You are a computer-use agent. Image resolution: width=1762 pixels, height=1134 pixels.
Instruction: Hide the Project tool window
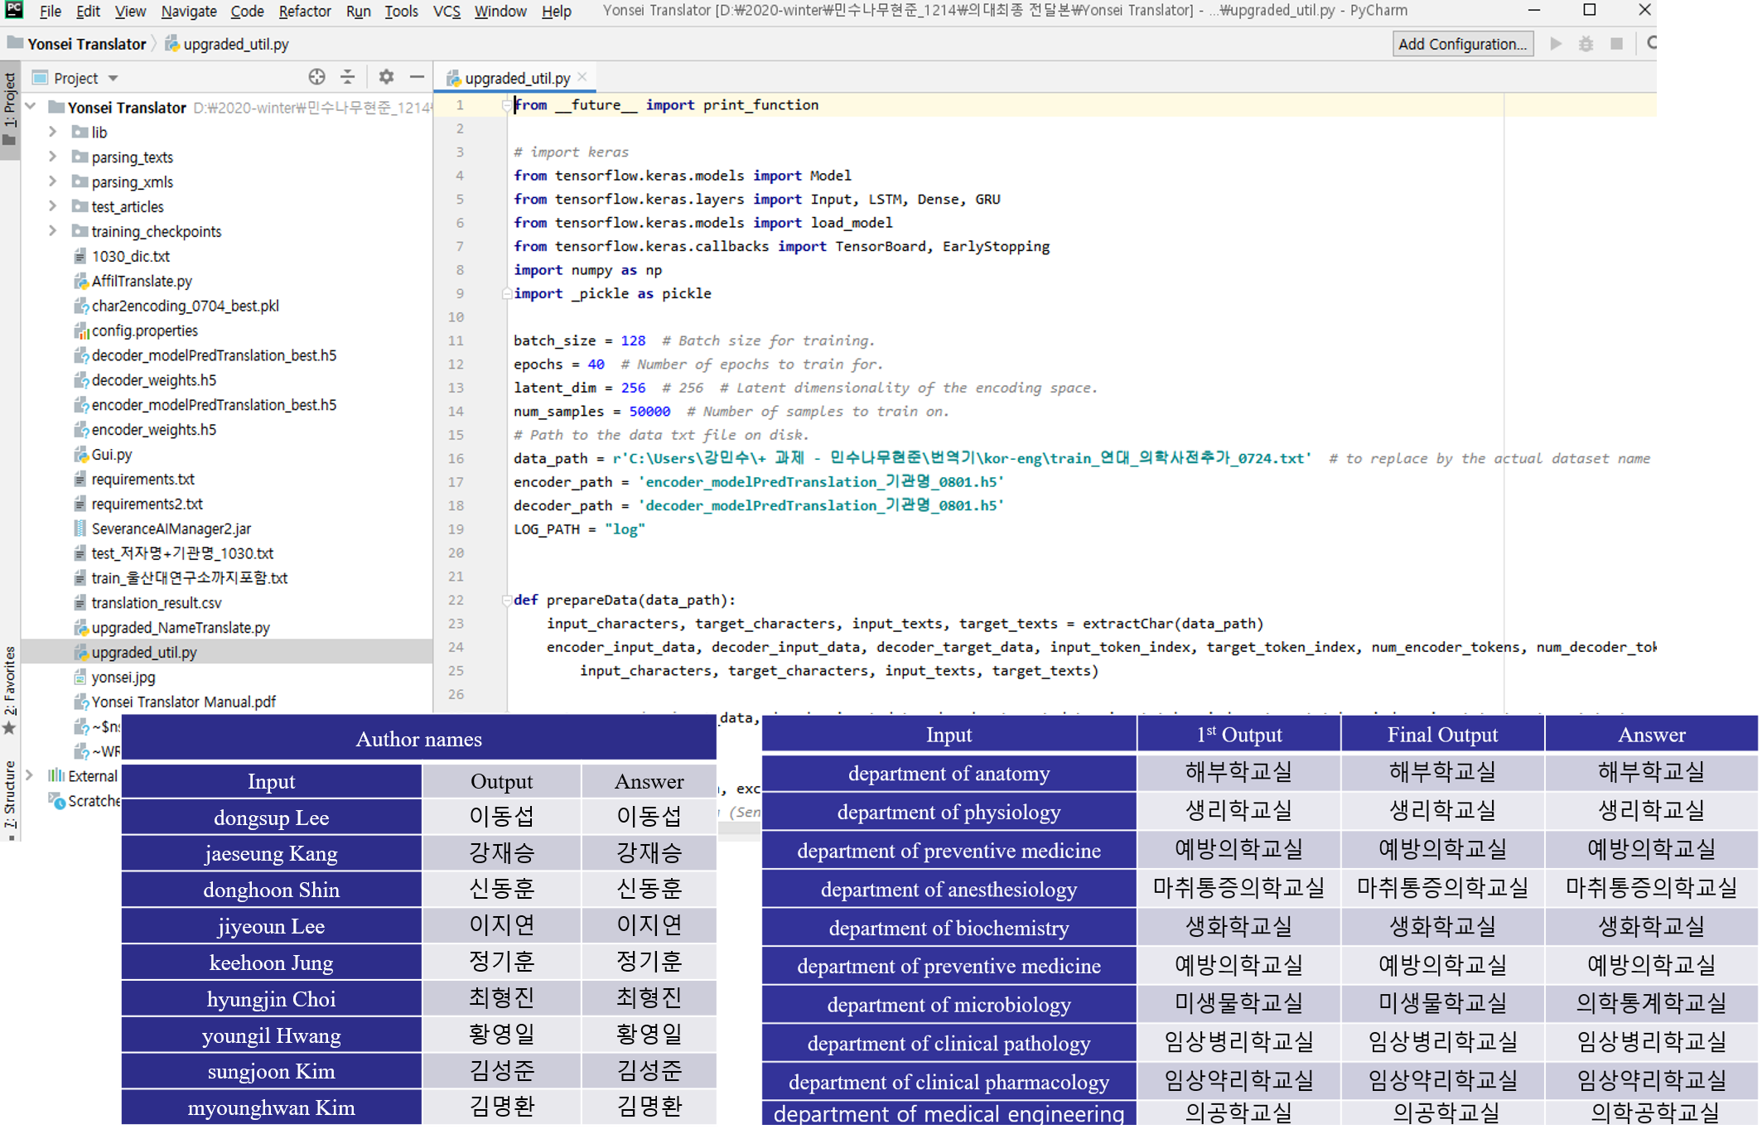(x=417, y=77)
